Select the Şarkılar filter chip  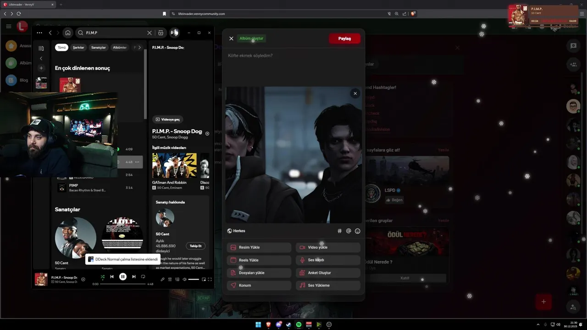78,48
